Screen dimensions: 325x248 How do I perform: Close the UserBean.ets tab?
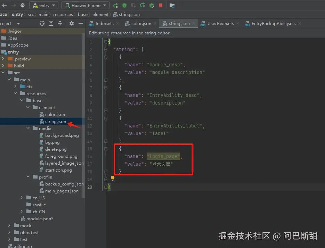(x=238, y=23)
